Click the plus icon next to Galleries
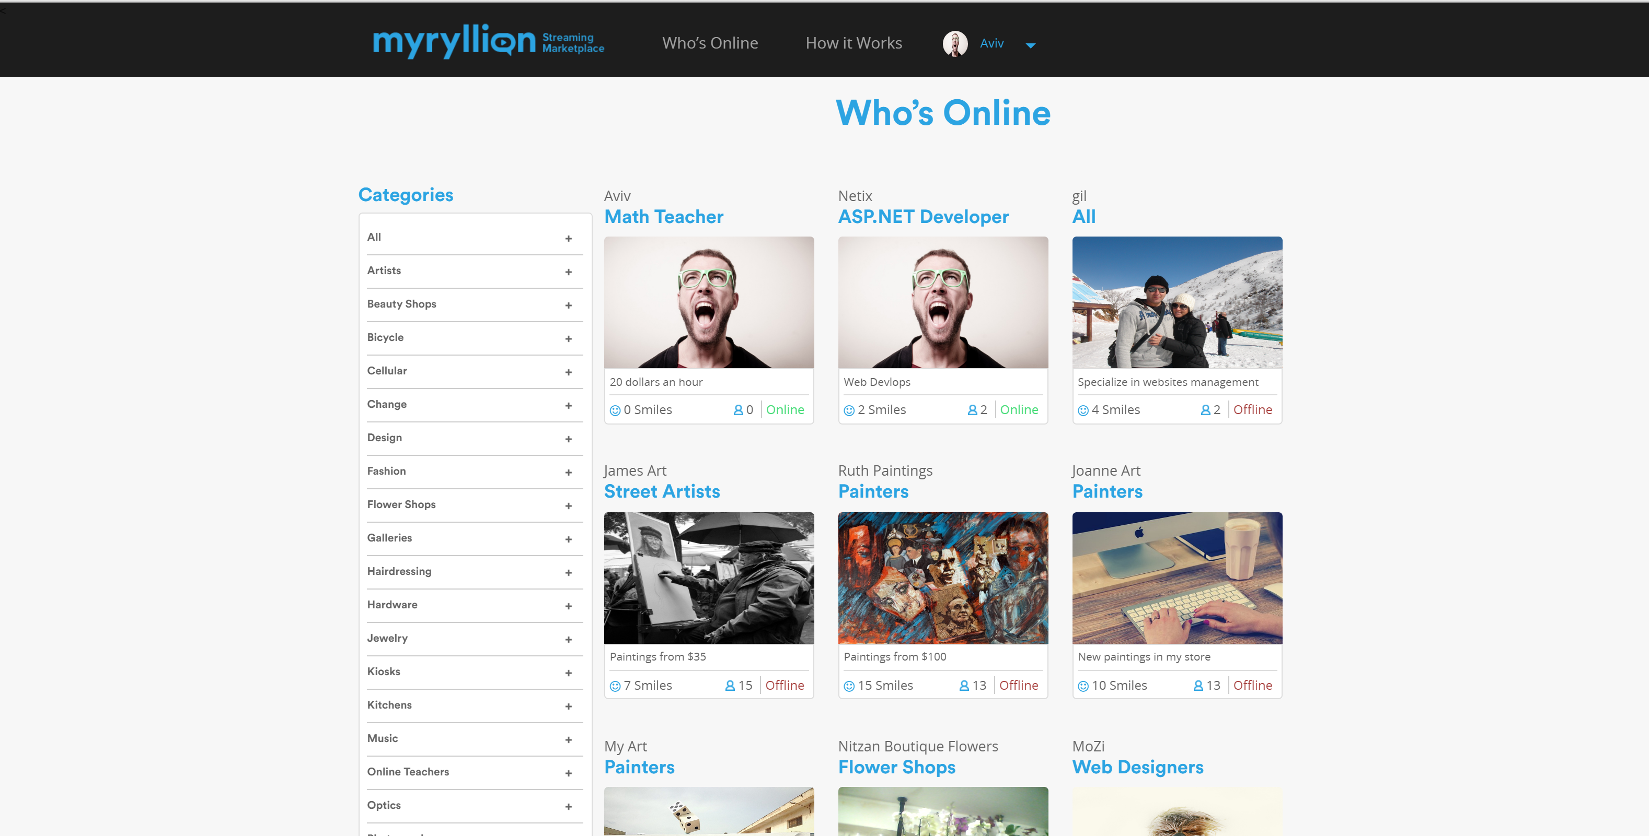1649x836 pixels. click(x=569, y=539)
